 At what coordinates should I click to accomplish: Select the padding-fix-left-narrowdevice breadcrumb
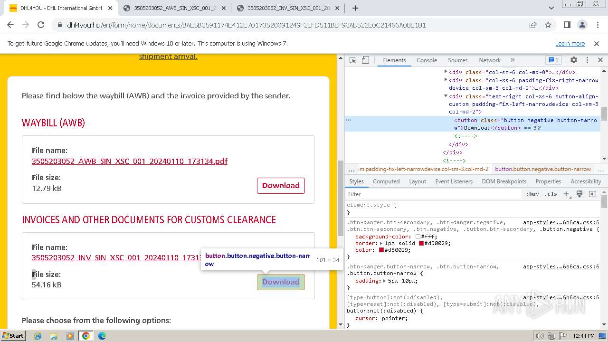[x=423, y=169]
